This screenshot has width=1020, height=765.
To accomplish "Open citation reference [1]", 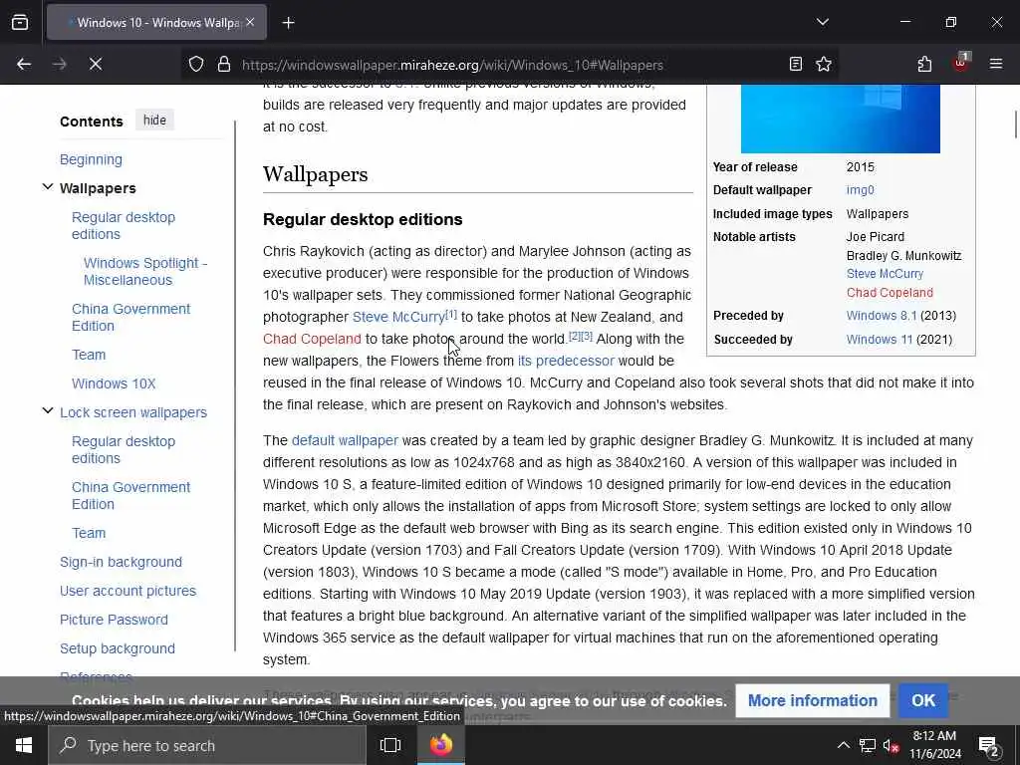I will (x=451, y=314).
